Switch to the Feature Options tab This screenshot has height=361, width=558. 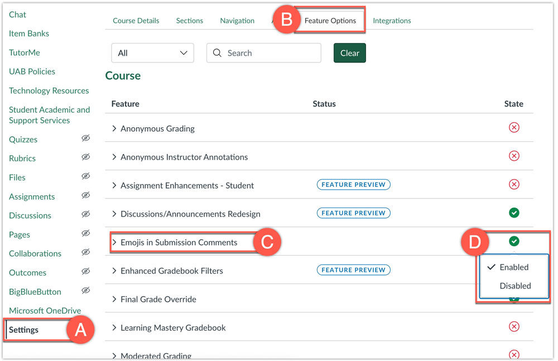pos(330,21)
